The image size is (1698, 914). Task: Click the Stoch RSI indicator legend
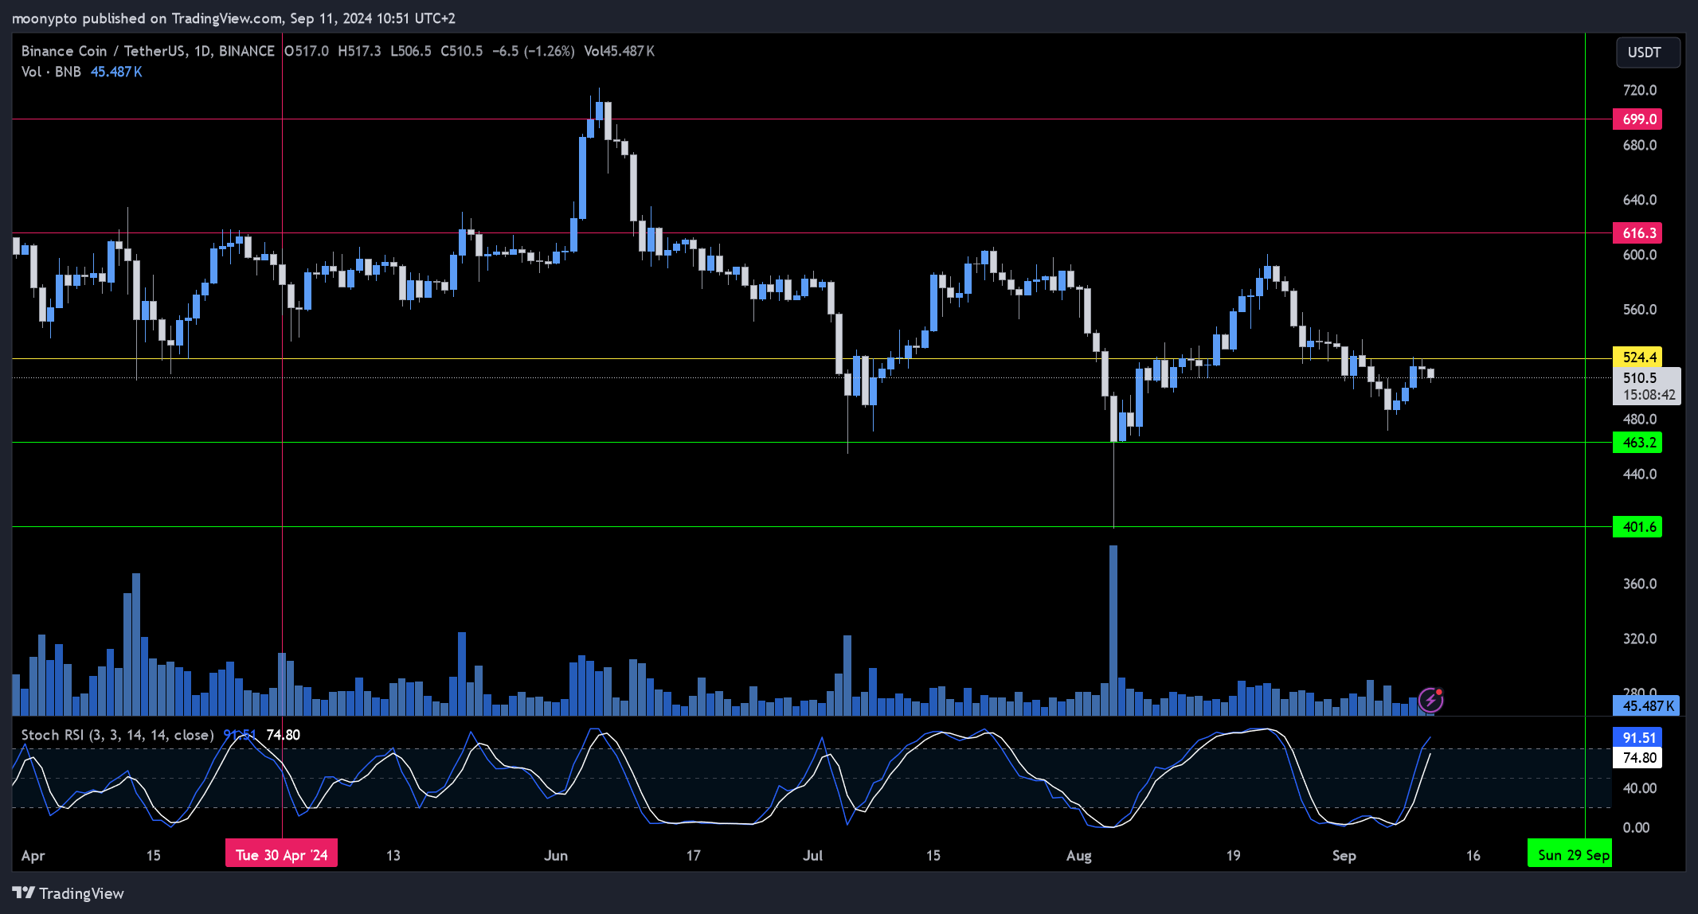tap(117, 735)
